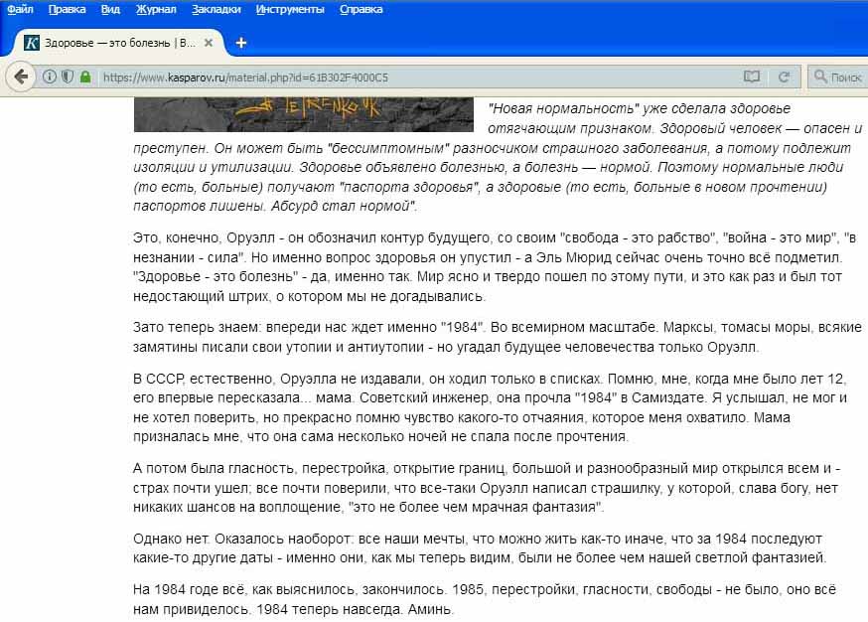The image size is (868, 622).
Task: Click the green padlock security icon
Action: point(85,77)
